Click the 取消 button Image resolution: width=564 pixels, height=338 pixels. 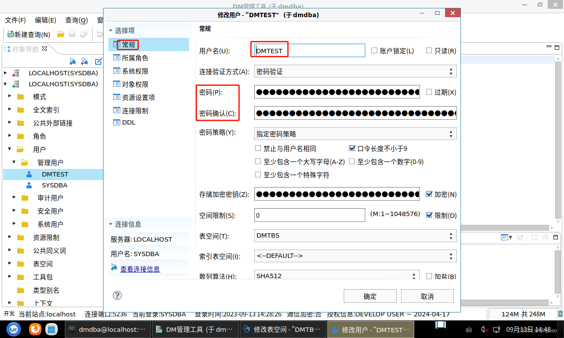click(427, 296)
